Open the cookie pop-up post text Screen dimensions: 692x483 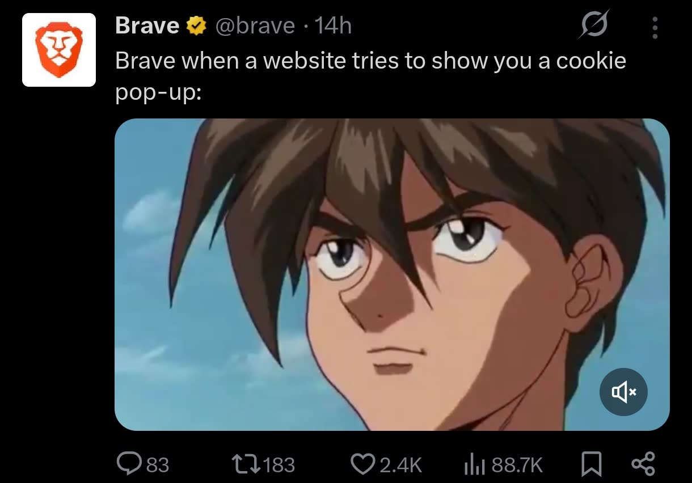pos(370,74)
